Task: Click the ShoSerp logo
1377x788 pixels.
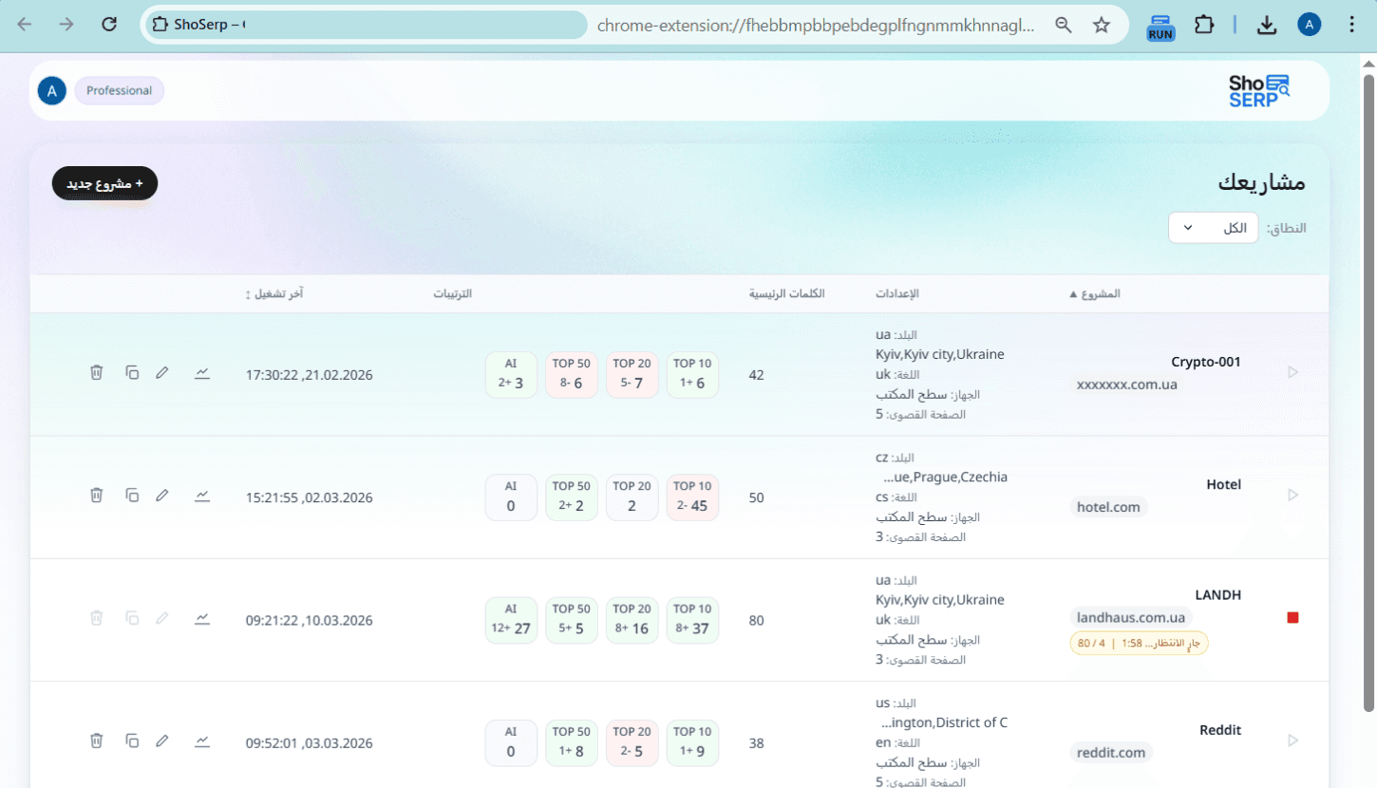Action: click(x=1259, y=91)
